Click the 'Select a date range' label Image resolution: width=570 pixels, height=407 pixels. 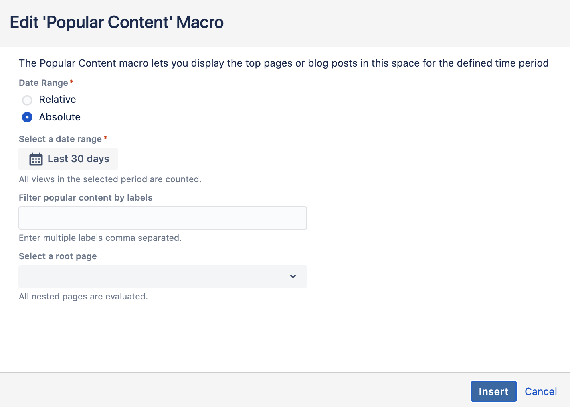(x=60, y=139)
